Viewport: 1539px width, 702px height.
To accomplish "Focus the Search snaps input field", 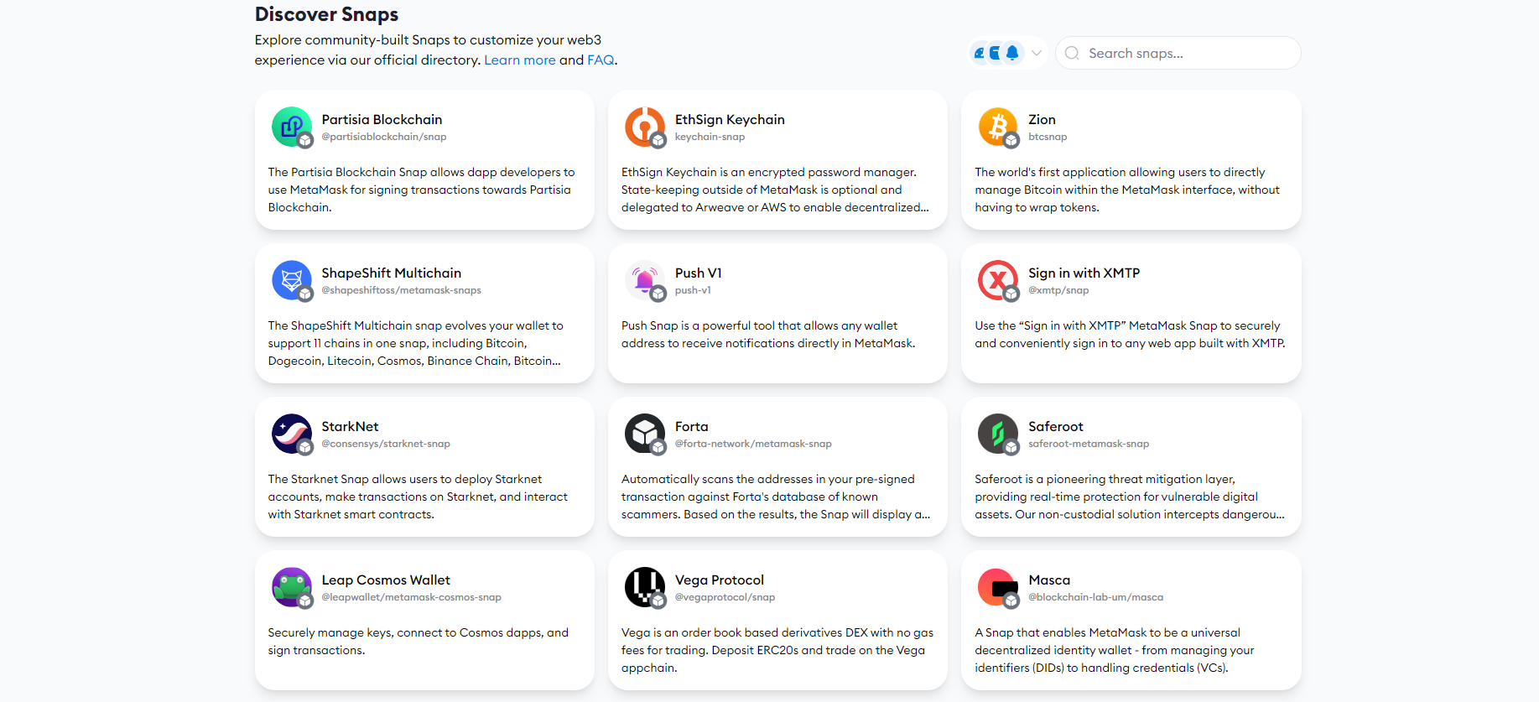I will point(1178,53).
